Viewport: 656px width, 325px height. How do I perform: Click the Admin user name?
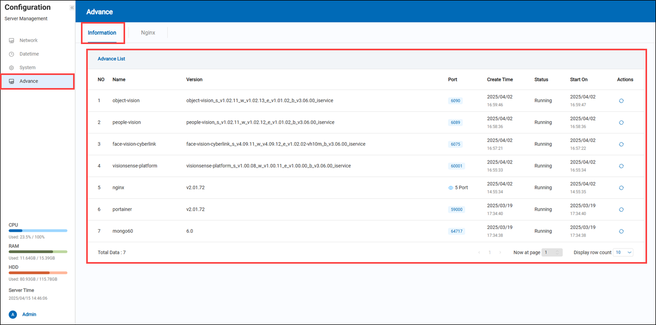click(x=29, y=315)
